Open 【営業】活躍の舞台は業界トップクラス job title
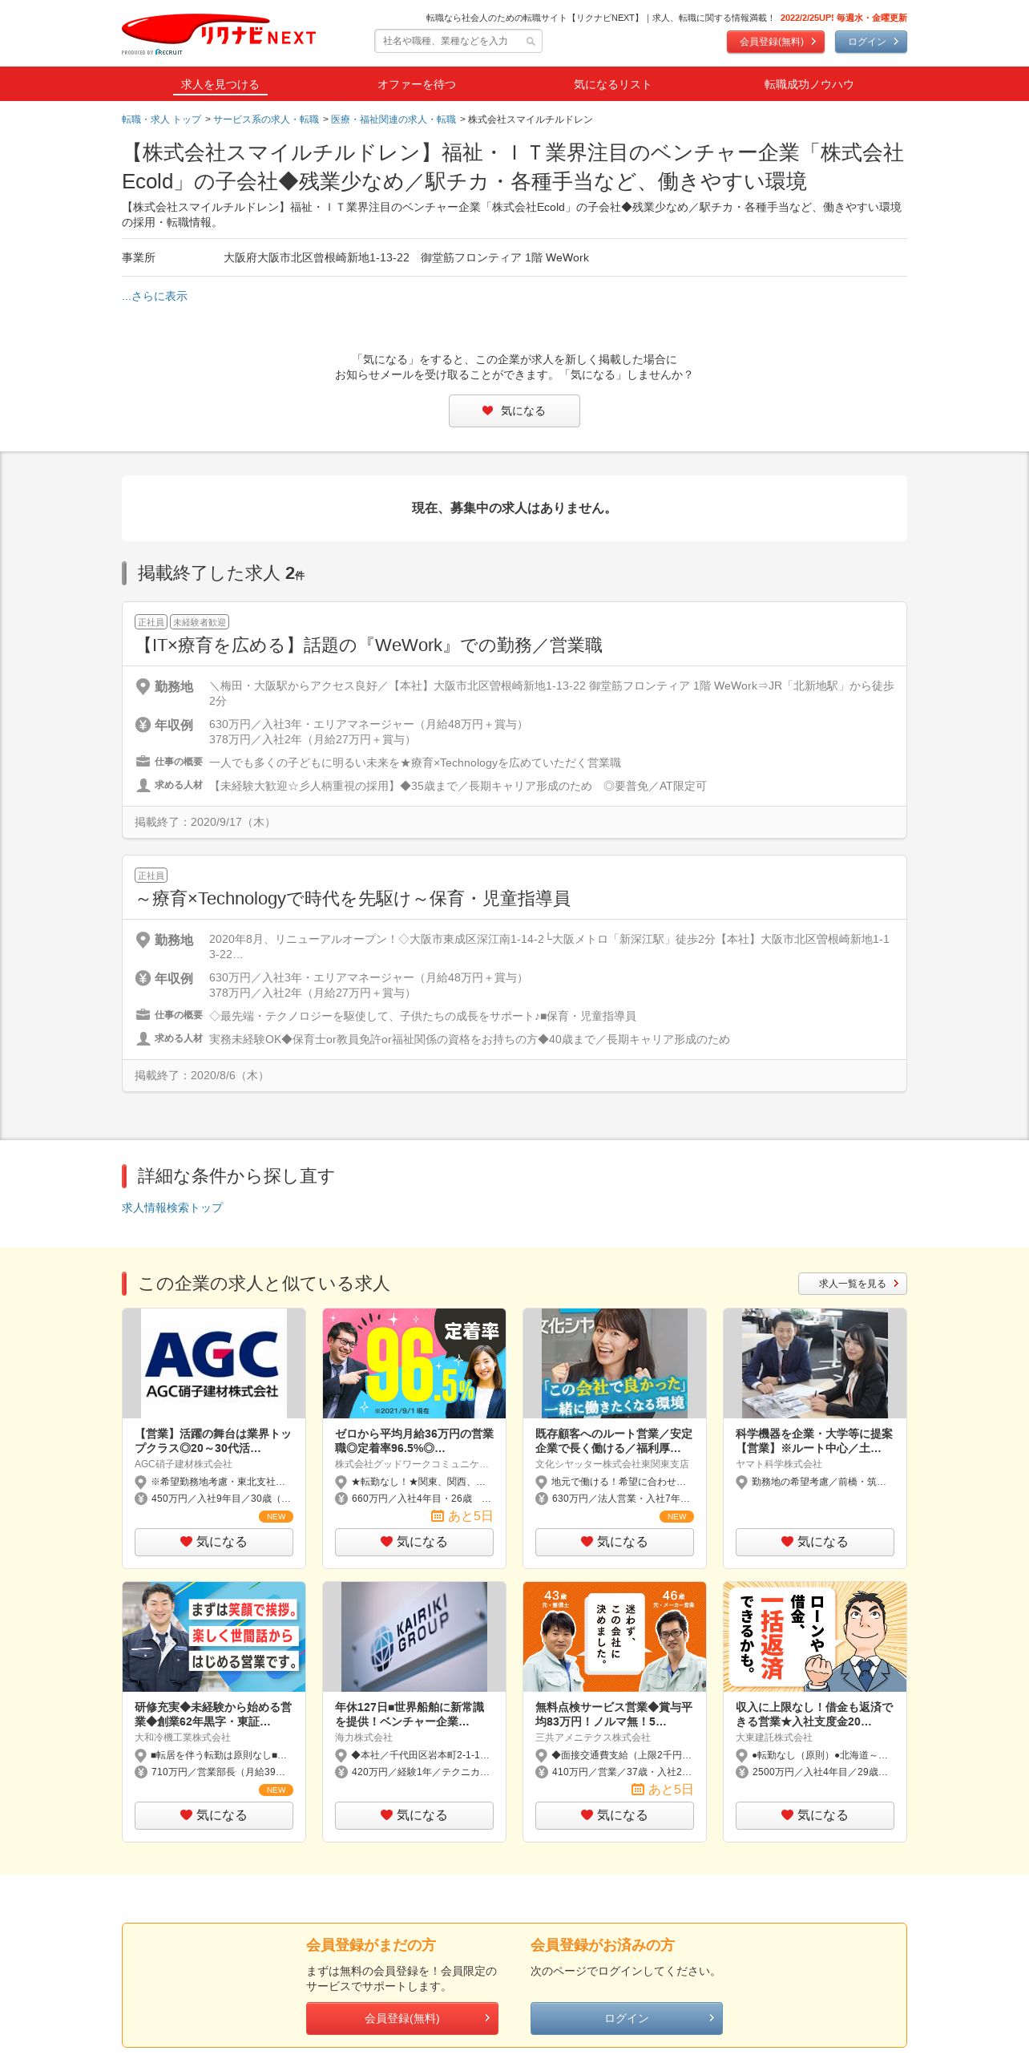This screenshot has height=2059, width=1029. (x=213, y=1441)
